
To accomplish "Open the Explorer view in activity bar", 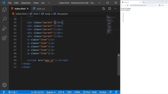I will click(4, 10).
